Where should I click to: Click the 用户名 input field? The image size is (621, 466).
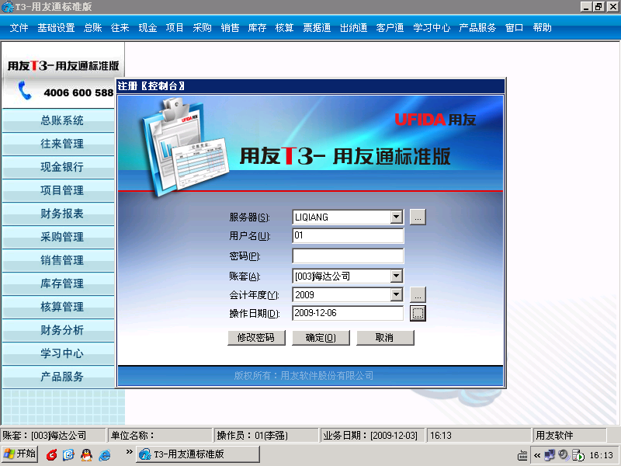tap(348, 235)
